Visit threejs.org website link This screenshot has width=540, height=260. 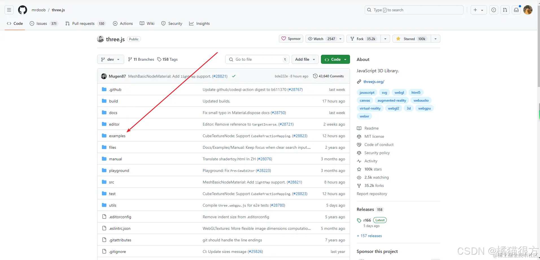click(x=374, y=82)
